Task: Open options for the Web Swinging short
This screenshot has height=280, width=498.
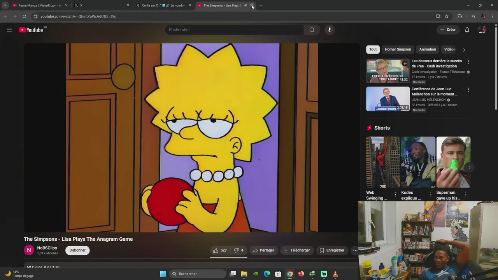Action: click(396, 194)
